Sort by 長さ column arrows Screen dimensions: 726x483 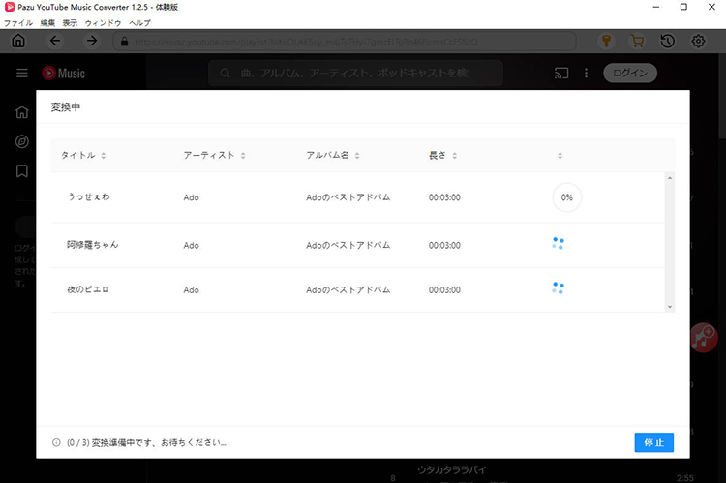455,156
